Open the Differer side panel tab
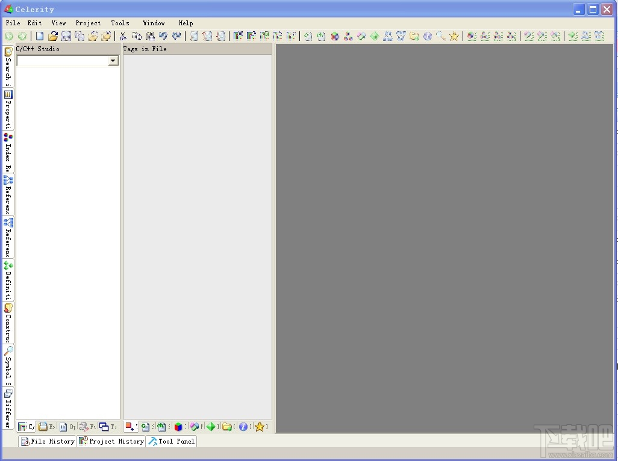The image size is (618, 461). 8,409
